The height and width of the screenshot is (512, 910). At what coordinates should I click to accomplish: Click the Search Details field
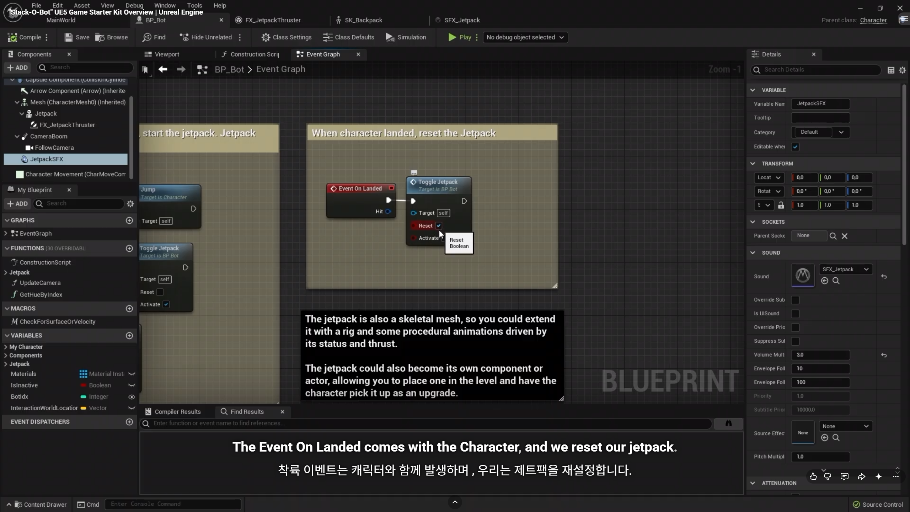click(x=816, y=70)
